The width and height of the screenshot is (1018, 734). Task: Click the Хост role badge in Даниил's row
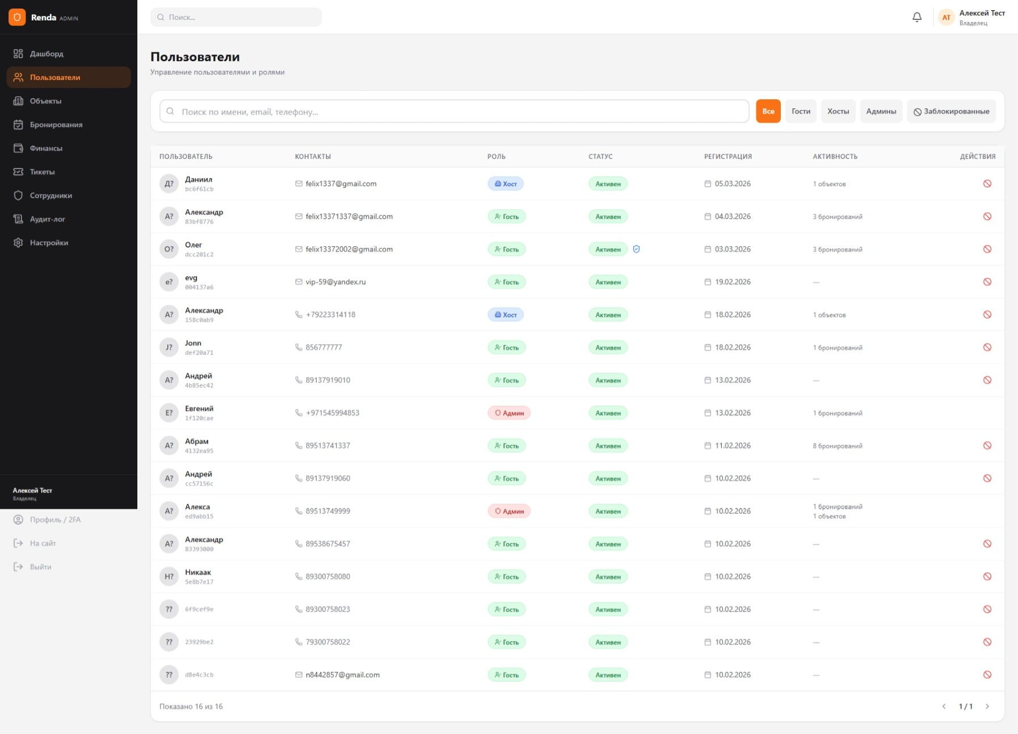(506, 184)
